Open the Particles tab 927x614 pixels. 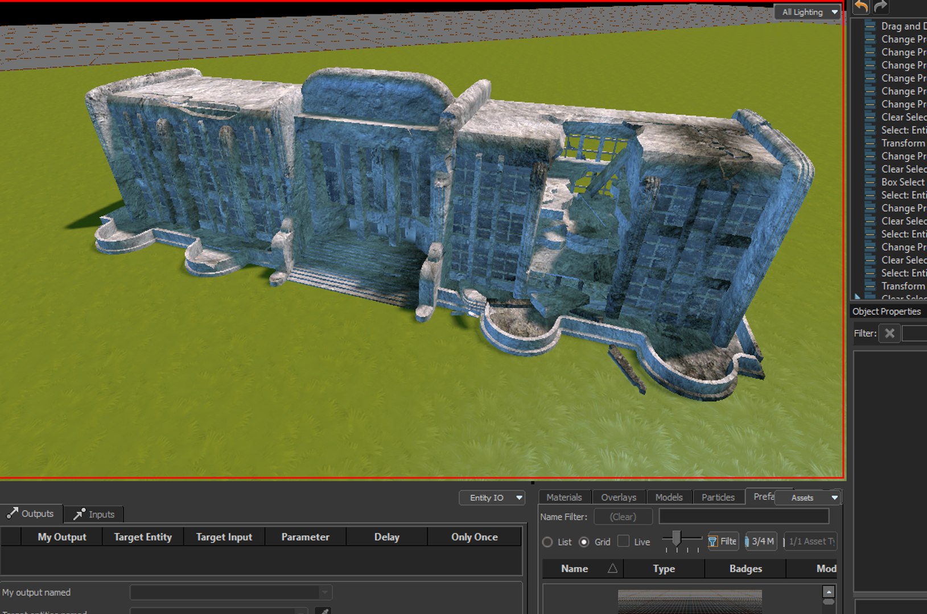pos(718,497)
